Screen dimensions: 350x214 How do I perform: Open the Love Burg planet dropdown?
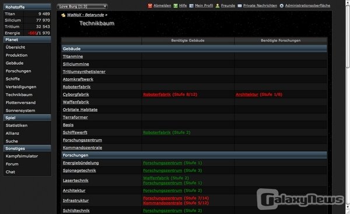click(x=82, y=6)
